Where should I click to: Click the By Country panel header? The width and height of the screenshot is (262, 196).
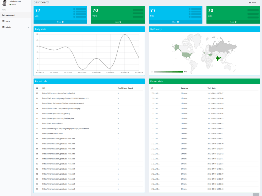[204, 29]
